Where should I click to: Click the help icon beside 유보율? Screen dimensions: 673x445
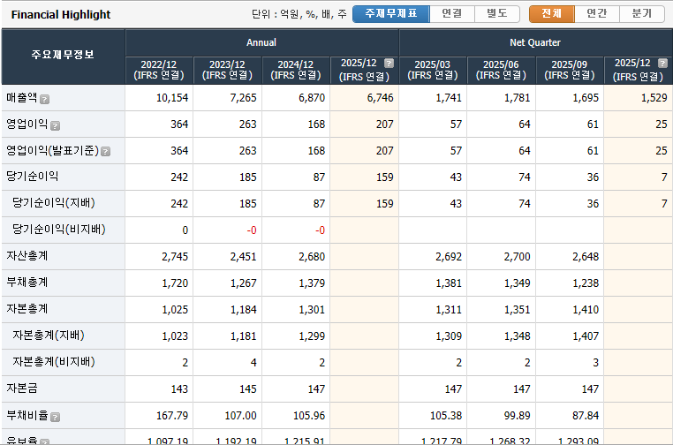(44, 441)
